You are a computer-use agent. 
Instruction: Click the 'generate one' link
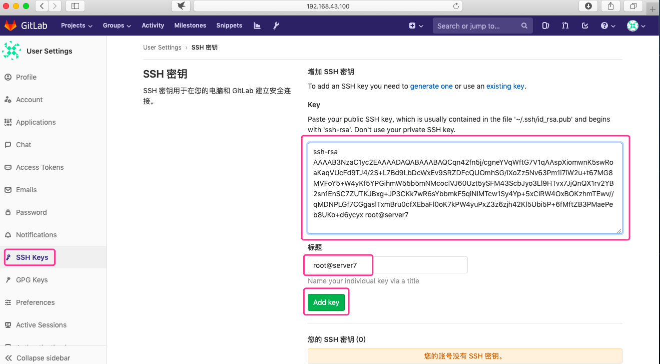431,86
